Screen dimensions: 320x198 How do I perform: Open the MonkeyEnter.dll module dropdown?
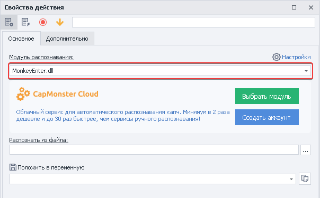(x=161, y=71)
